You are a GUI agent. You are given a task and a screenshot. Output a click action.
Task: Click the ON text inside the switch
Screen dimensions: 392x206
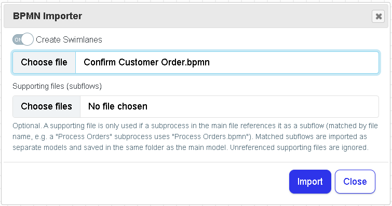[18, 39]
